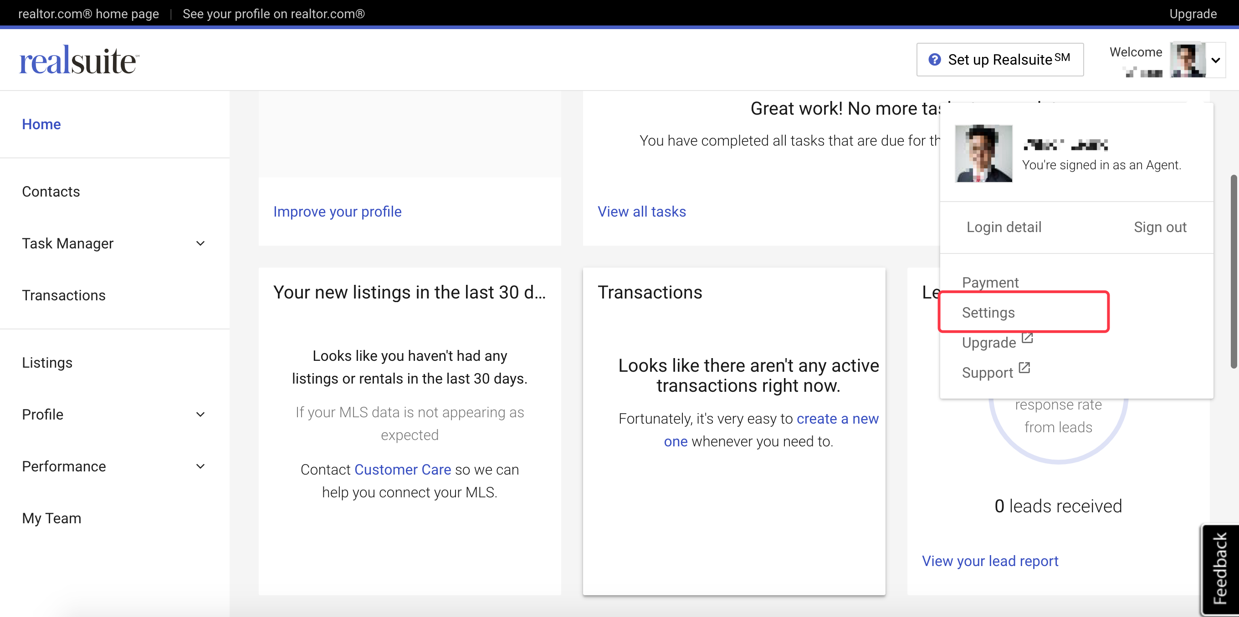Expand the Task Manager submenu chevron
The height and width of the screenshot is (617, 1239).
coord(200,243)
